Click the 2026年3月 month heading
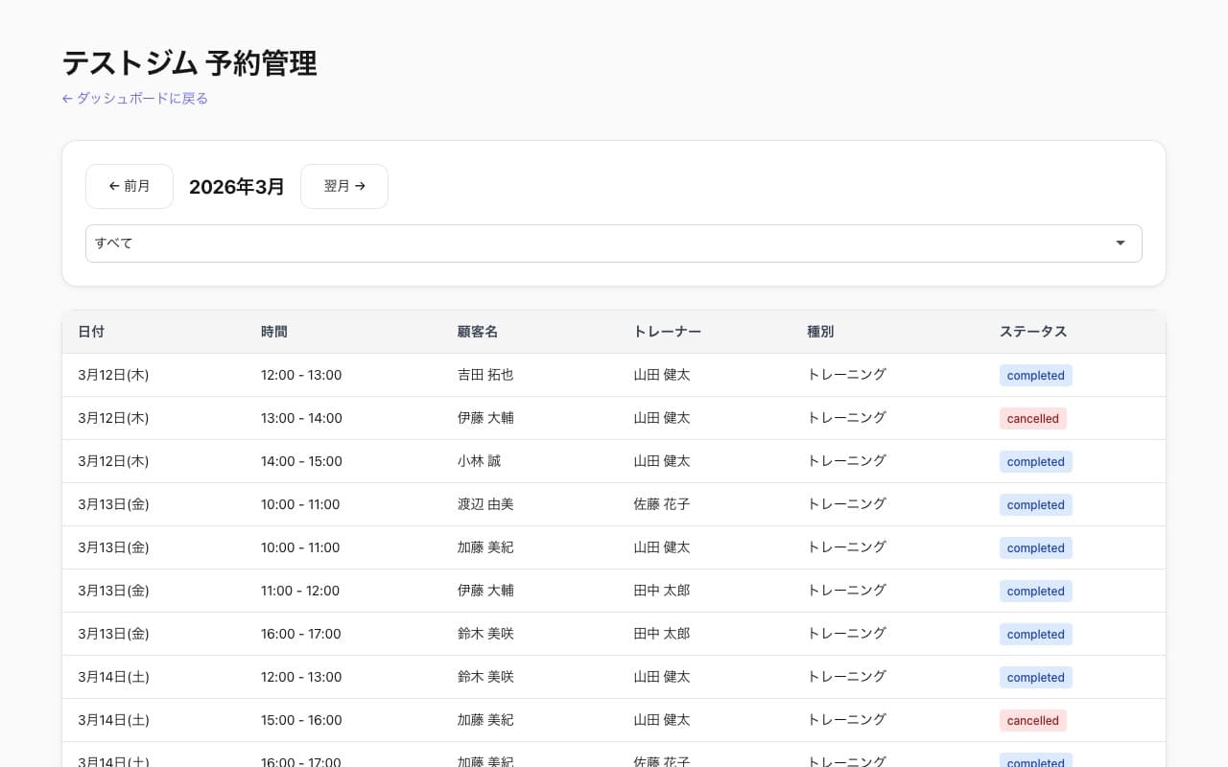Viewport: 1228px width, 767px height. (237, 186)
